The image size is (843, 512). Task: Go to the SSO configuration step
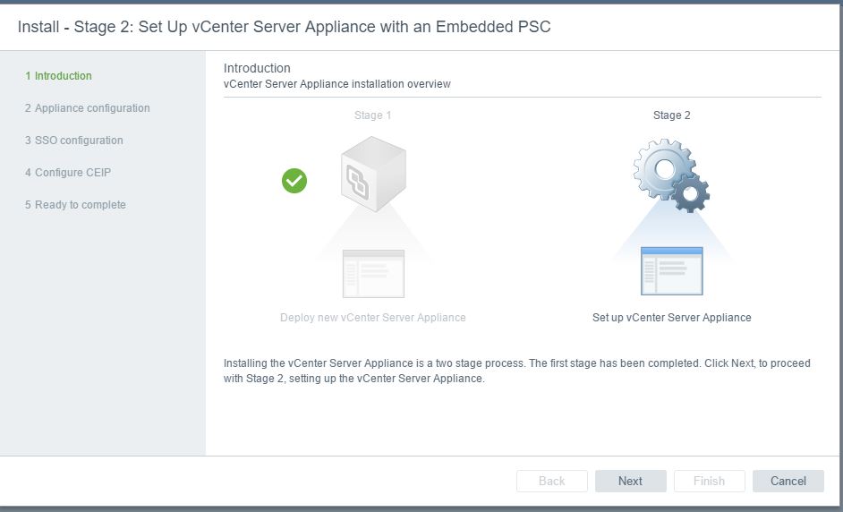click(x=73, y=141)
